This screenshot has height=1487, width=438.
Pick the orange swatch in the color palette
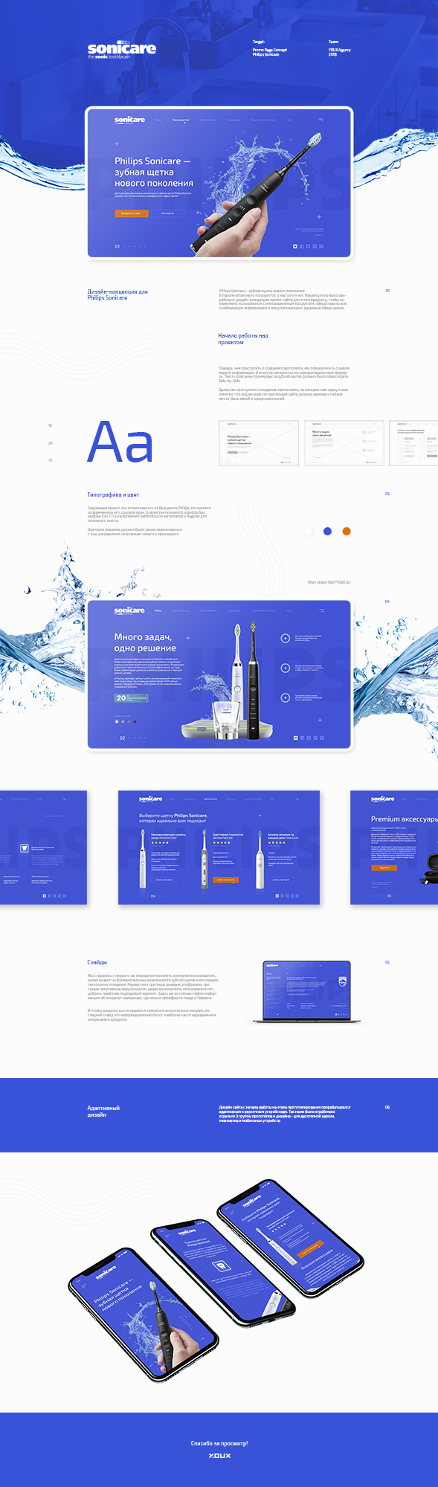point(347,531)
